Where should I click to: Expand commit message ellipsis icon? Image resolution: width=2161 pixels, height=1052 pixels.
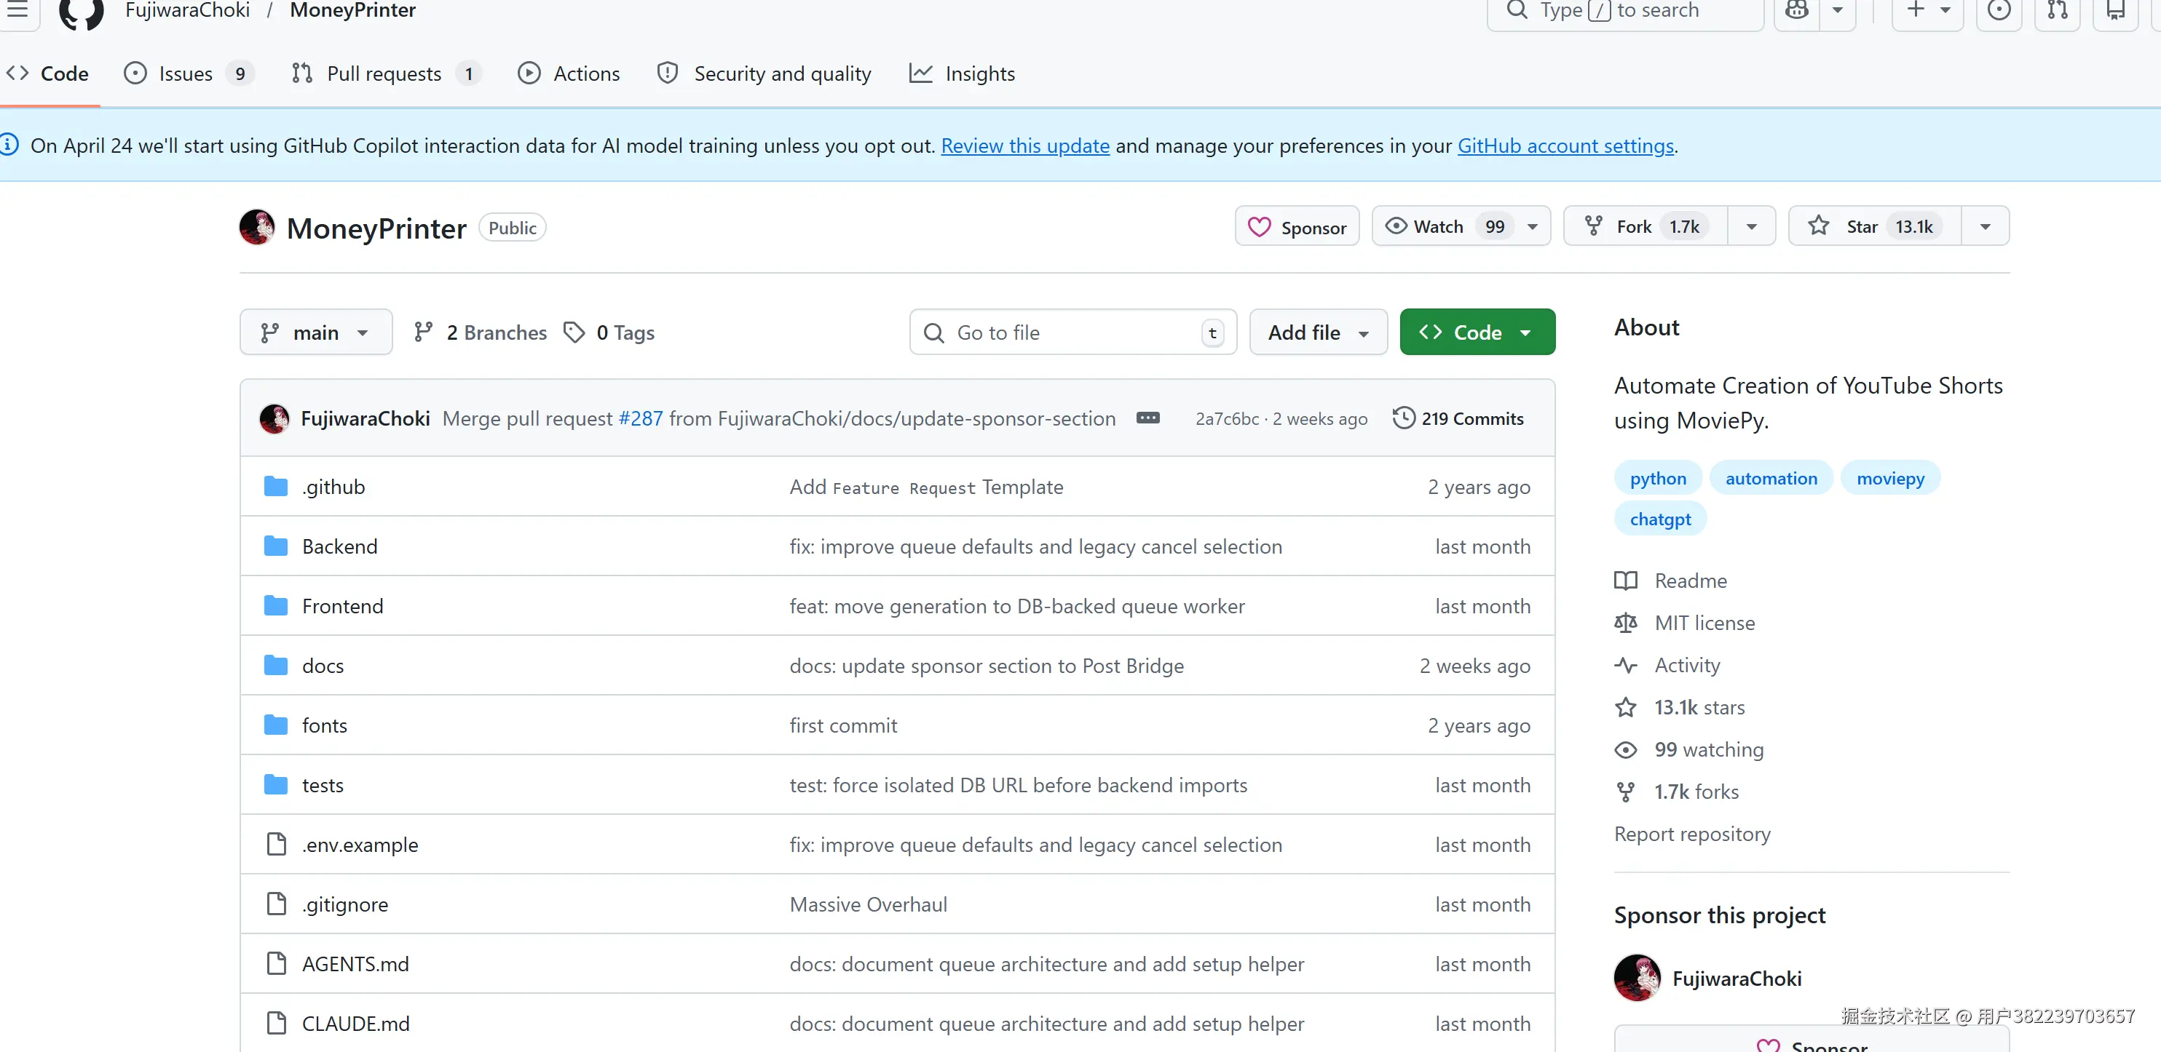(1147, 418)
